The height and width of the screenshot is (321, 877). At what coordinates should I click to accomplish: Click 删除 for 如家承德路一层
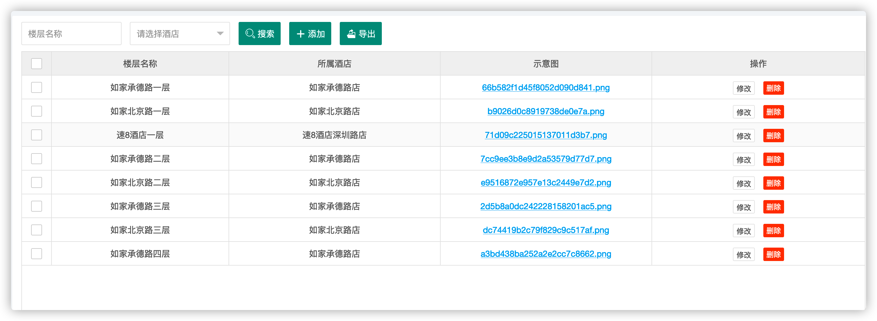(x=773, y=88)
